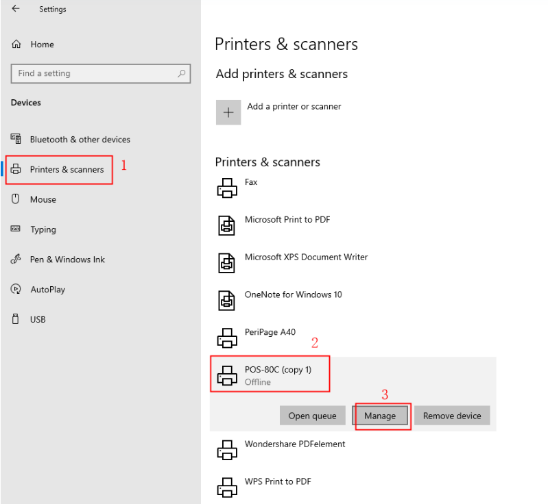The height and width of the screenshot is (504, 548).
Task: Select the Fax printer icon
Action: click(x=227, y=188)
